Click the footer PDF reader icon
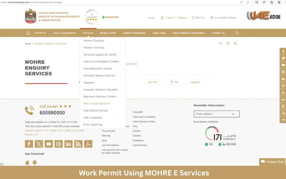The image size is (286, 179). coord(88,144)
